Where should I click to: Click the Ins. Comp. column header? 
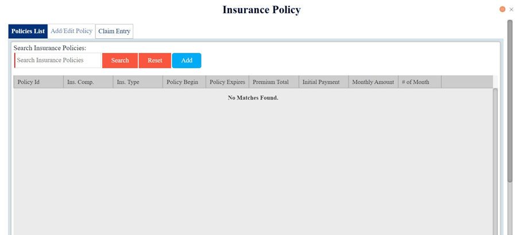coord(88,82)
